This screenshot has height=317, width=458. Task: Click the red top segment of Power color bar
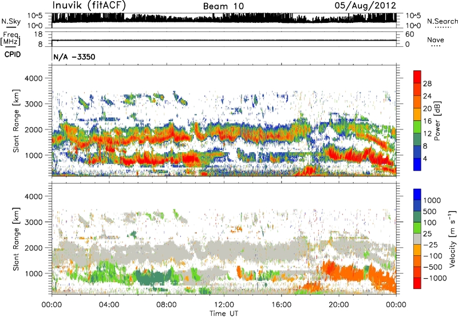417,77
